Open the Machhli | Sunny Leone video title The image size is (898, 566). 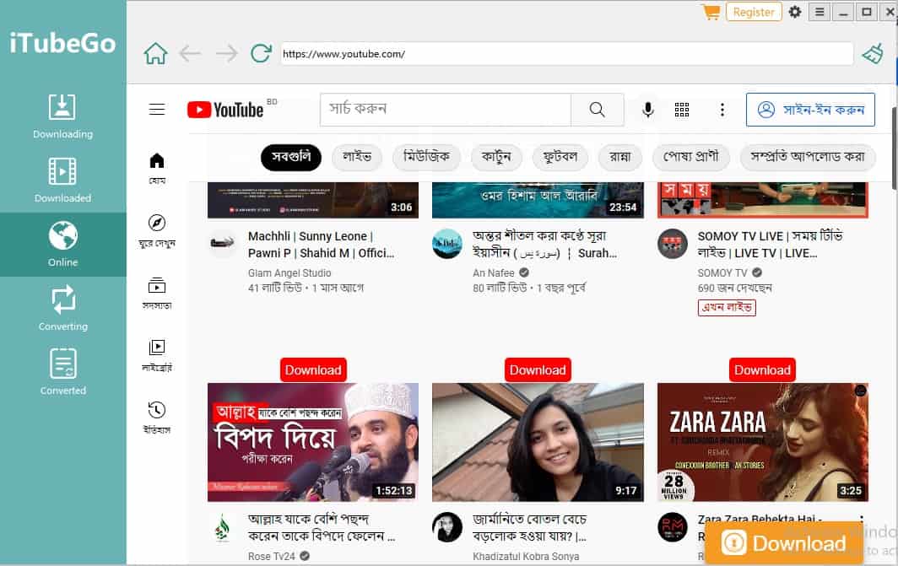322,245
